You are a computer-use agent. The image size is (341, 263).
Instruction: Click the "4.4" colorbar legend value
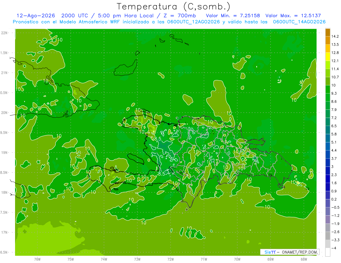[x=334, y=150]
